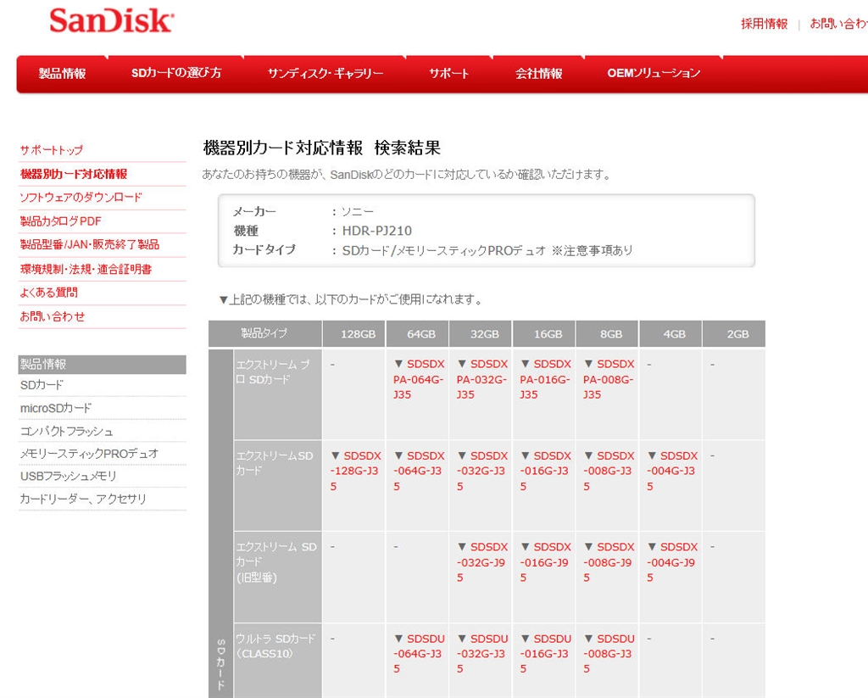
Task: Click the 機器別カード対応情報 検索結果 heading
Action: tap(321, 148)
